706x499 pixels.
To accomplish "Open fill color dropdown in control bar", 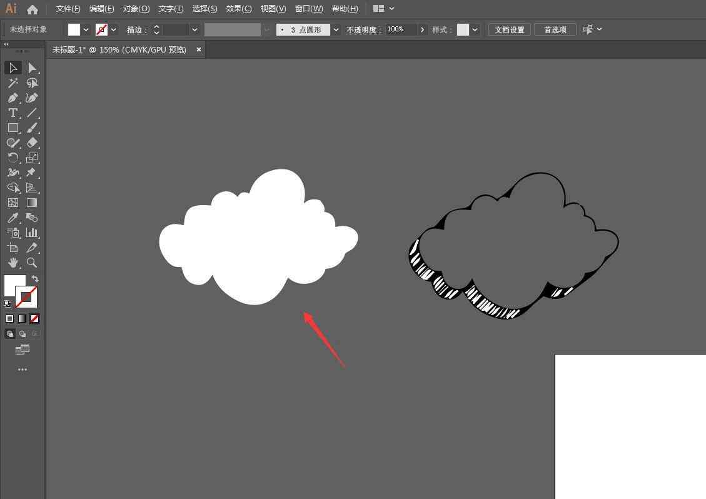I will pos(86,30).
